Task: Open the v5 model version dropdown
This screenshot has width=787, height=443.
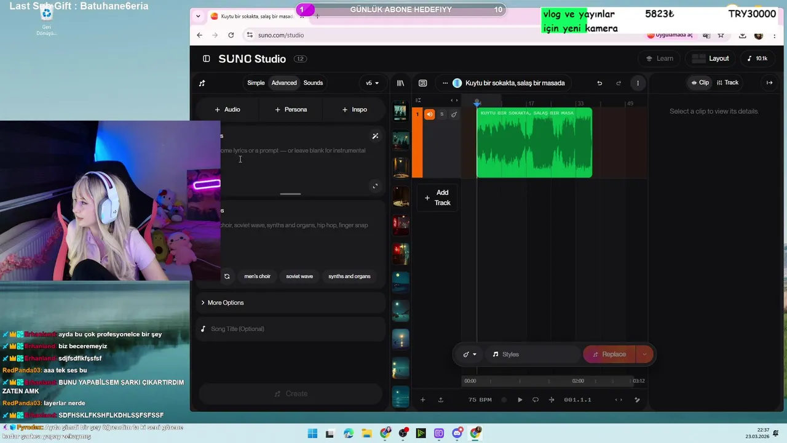Action: click(x=372, y=83)
